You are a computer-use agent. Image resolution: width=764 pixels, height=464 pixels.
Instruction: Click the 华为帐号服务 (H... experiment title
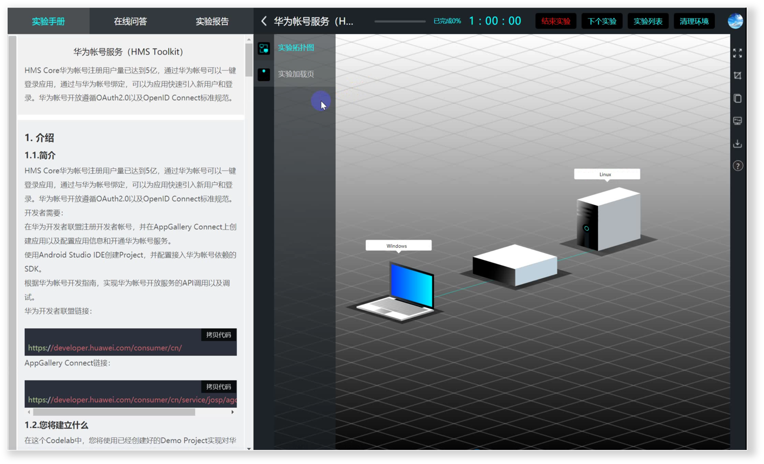point(313,21)
